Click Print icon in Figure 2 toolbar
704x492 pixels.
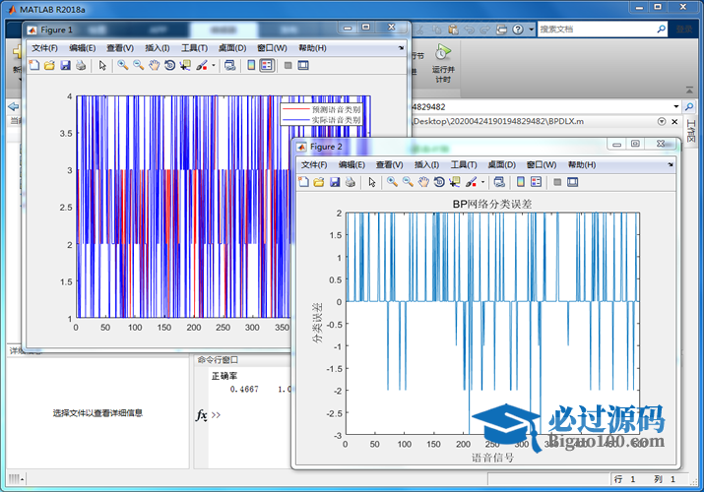350,182
